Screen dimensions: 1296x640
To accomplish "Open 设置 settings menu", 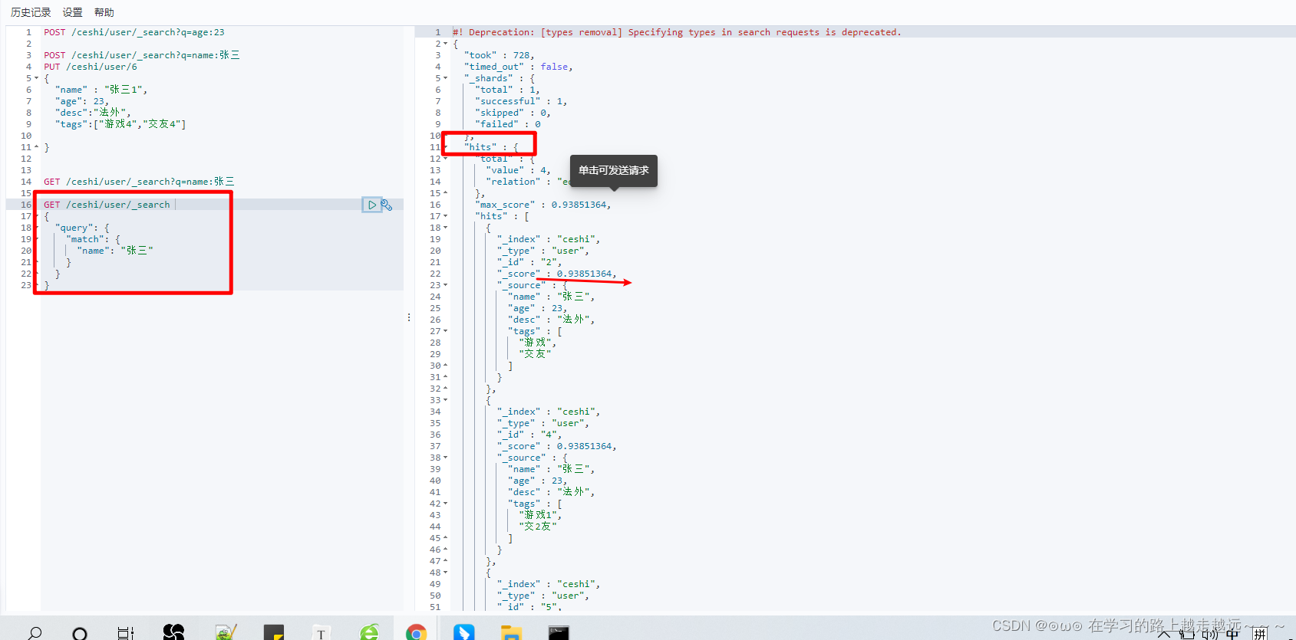I will 72,12.
